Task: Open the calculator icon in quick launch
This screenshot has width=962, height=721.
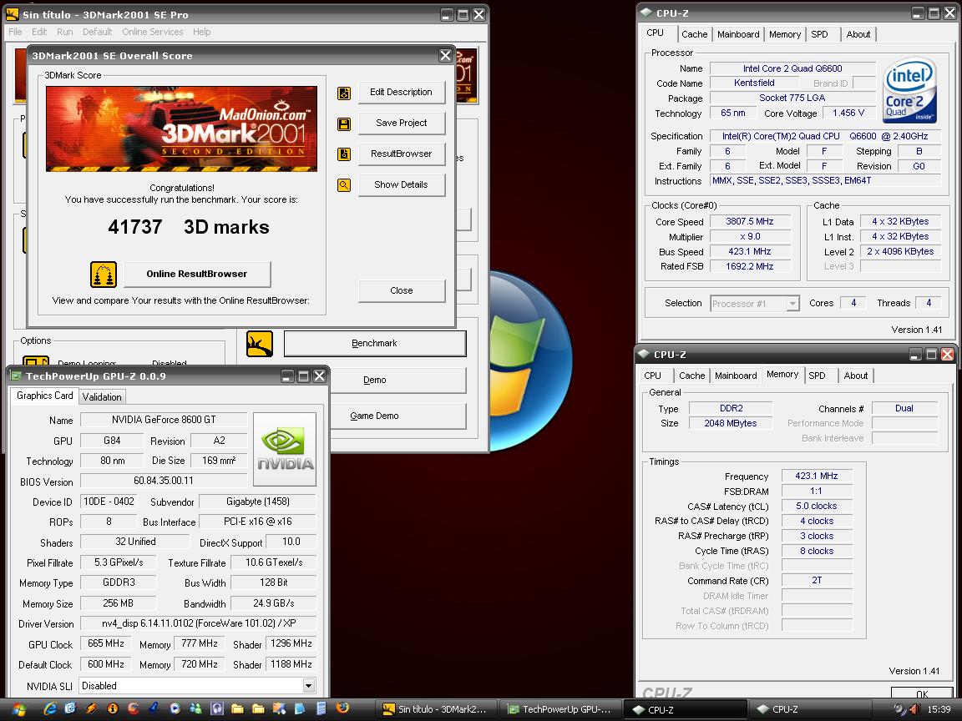Action: [x=321, y=708]
